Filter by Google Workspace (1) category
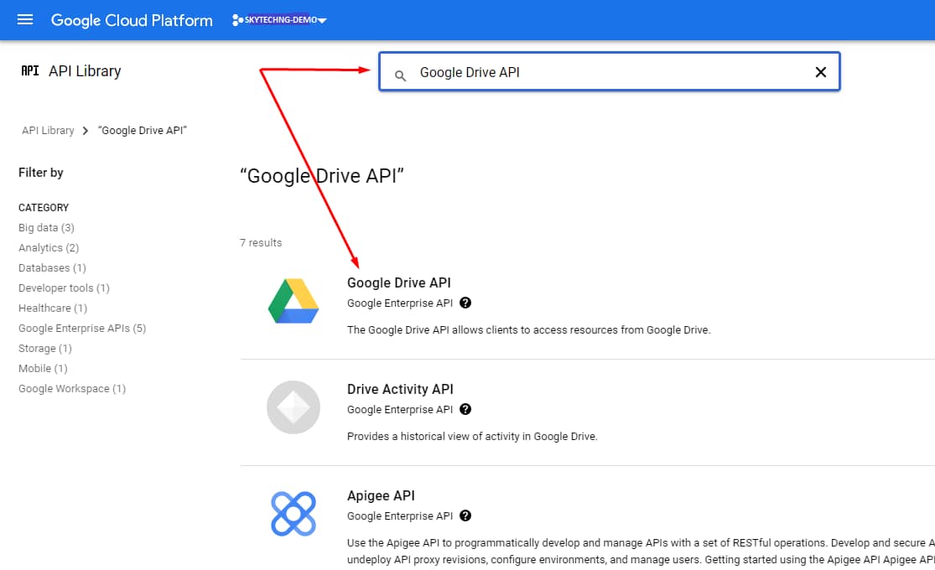The height and width of the screenshot is (570, 935). (72, 389)
